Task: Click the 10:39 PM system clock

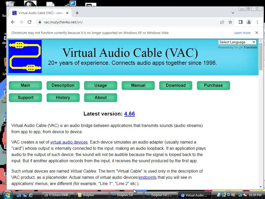Action: pyautogui.click(x=255, y=195)
